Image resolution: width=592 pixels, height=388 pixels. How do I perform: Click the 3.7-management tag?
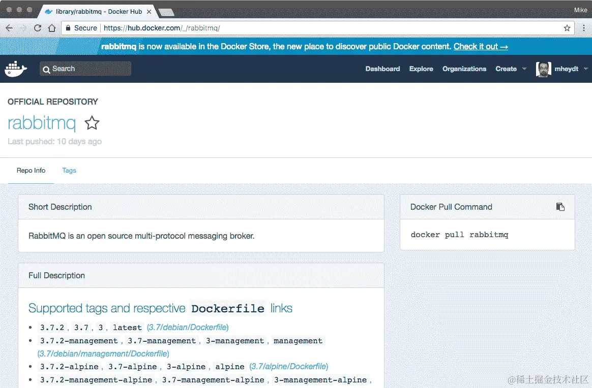pos(162,341)
